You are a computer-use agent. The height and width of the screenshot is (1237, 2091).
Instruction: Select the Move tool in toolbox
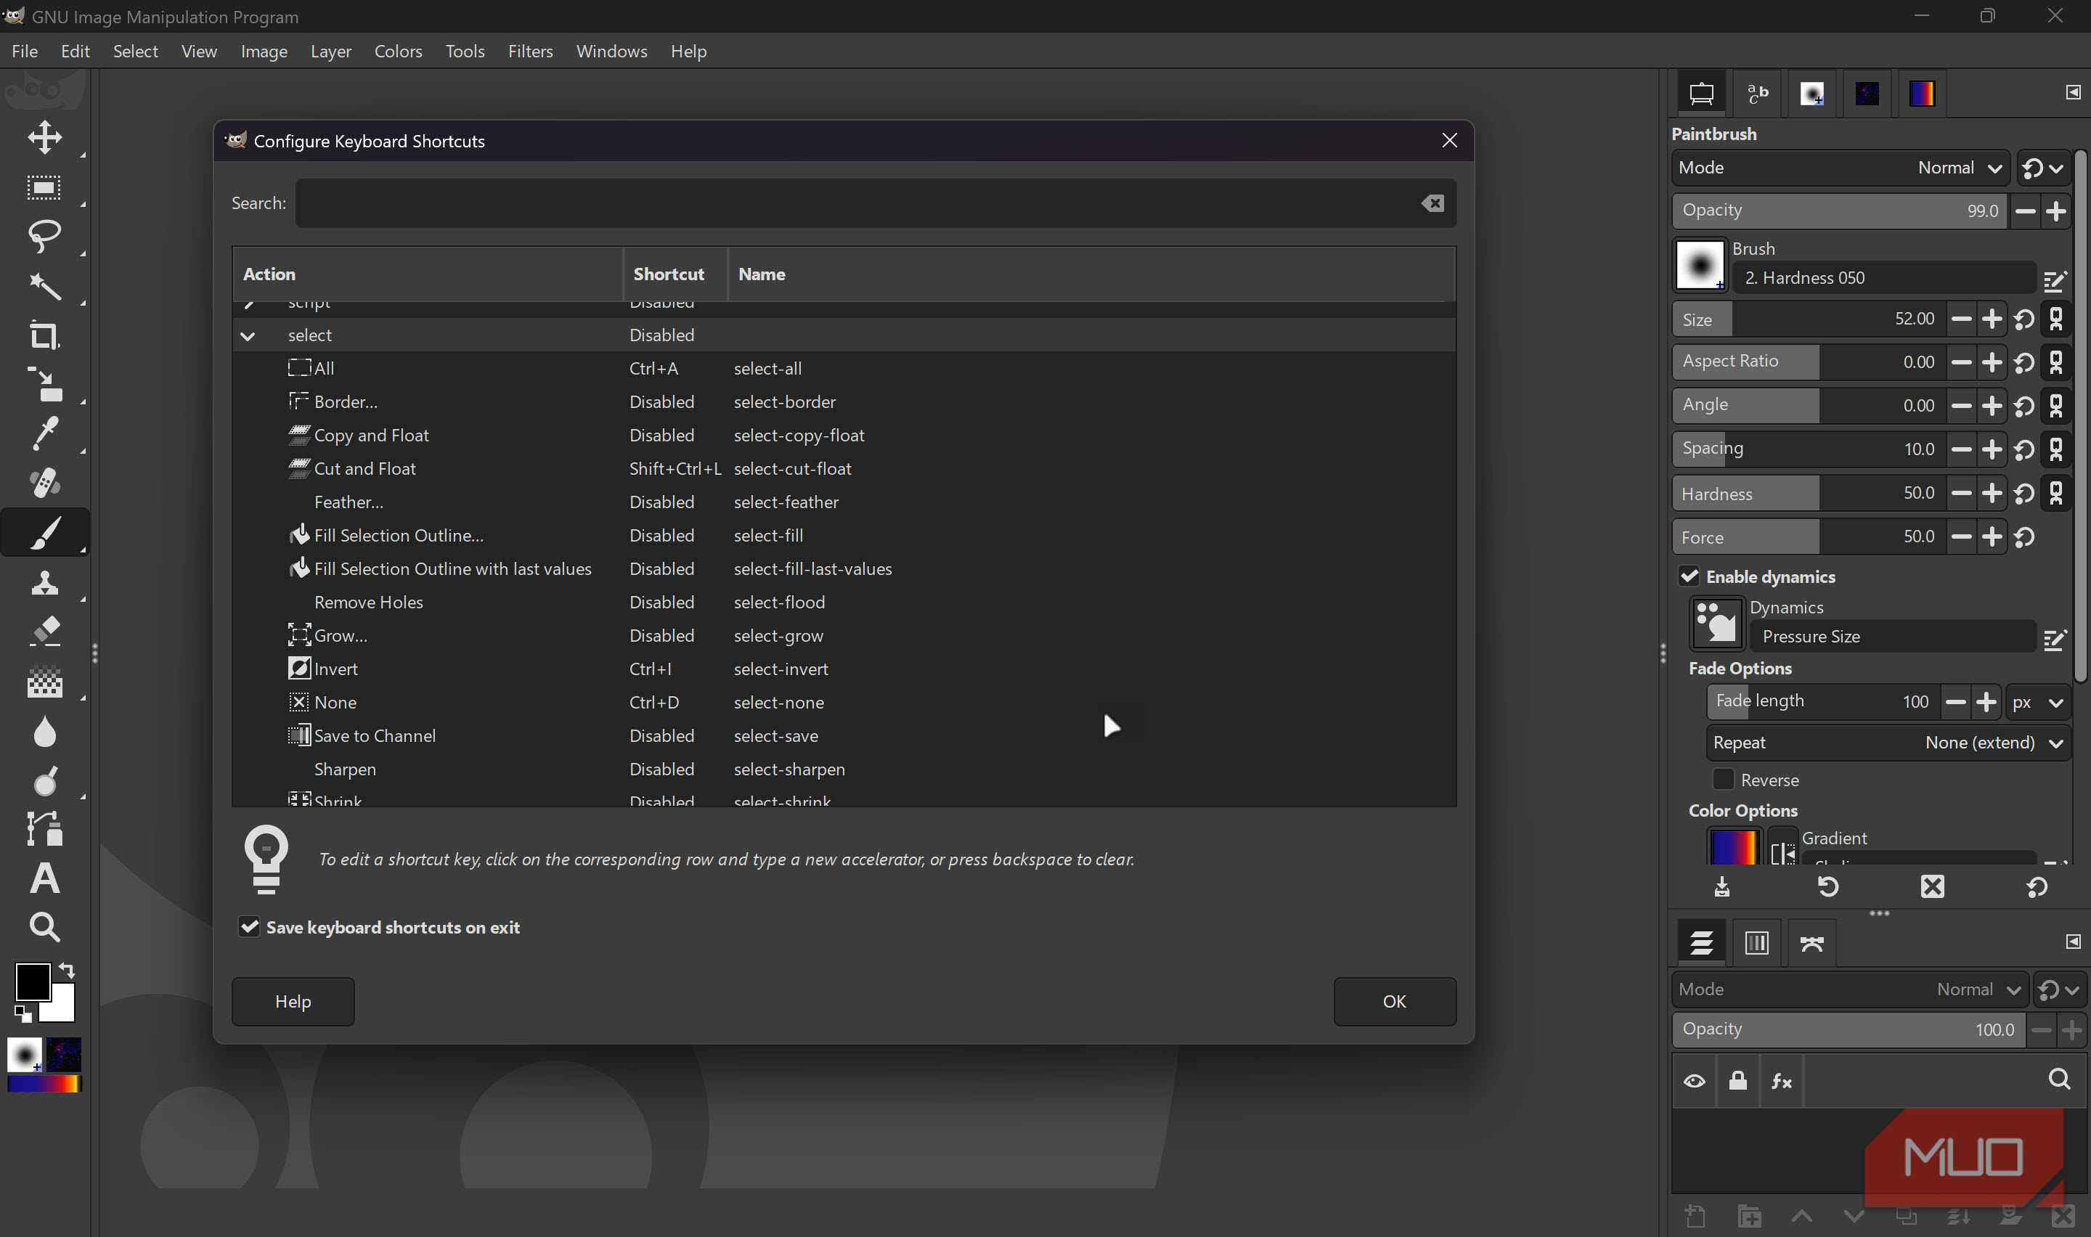pyautogui.click(x=44, y=137)
